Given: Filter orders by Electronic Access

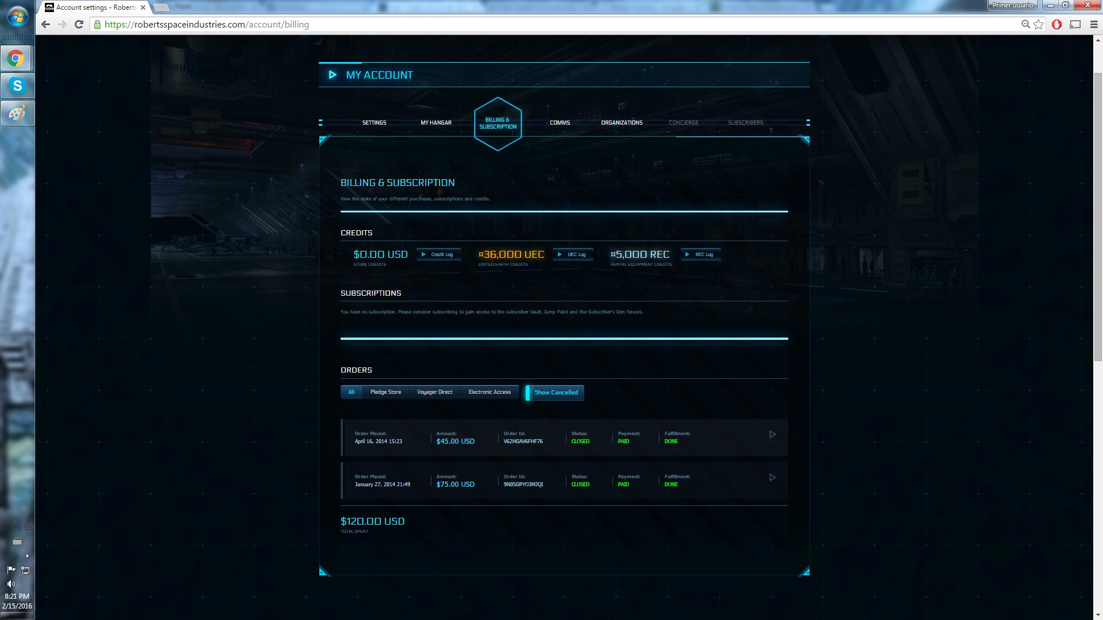Looking at the screenshot, I should tap(489, 392).
